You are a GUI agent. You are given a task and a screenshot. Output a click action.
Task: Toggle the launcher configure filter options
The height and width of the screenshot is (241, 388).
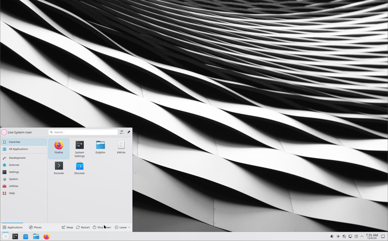[122, 132]
